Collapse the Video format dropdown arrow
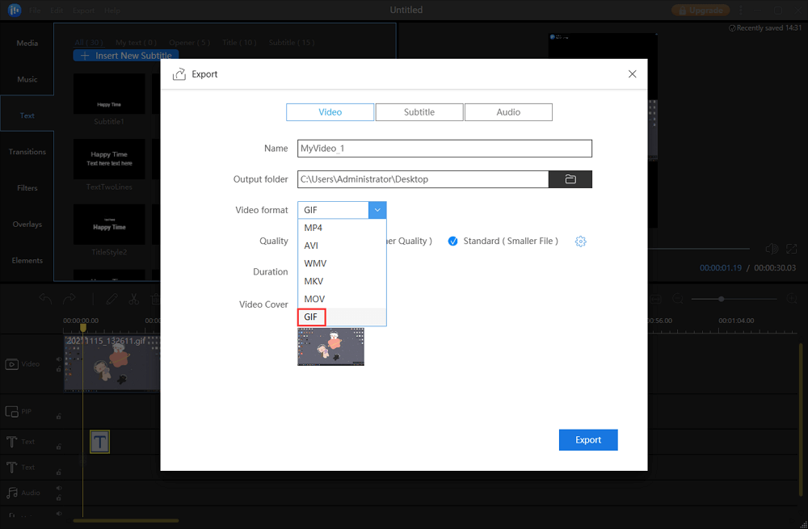Viewport: 808px width, 529px height. pyautogui.click(x=377, y=210)
